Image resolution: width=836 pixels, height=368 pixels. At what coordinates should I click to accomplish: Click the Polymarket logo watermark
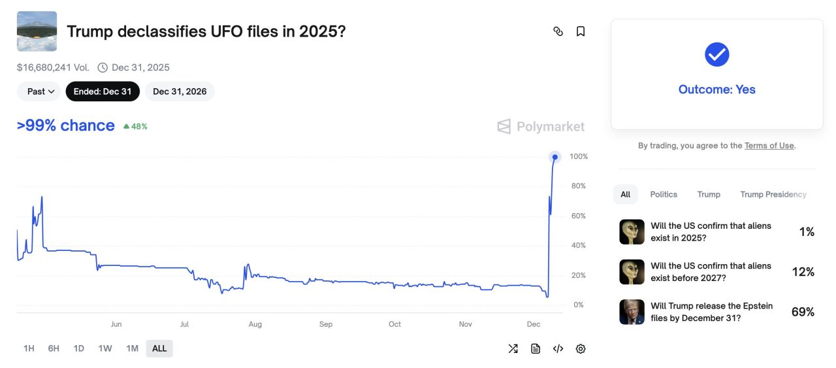tap(541, 127)
